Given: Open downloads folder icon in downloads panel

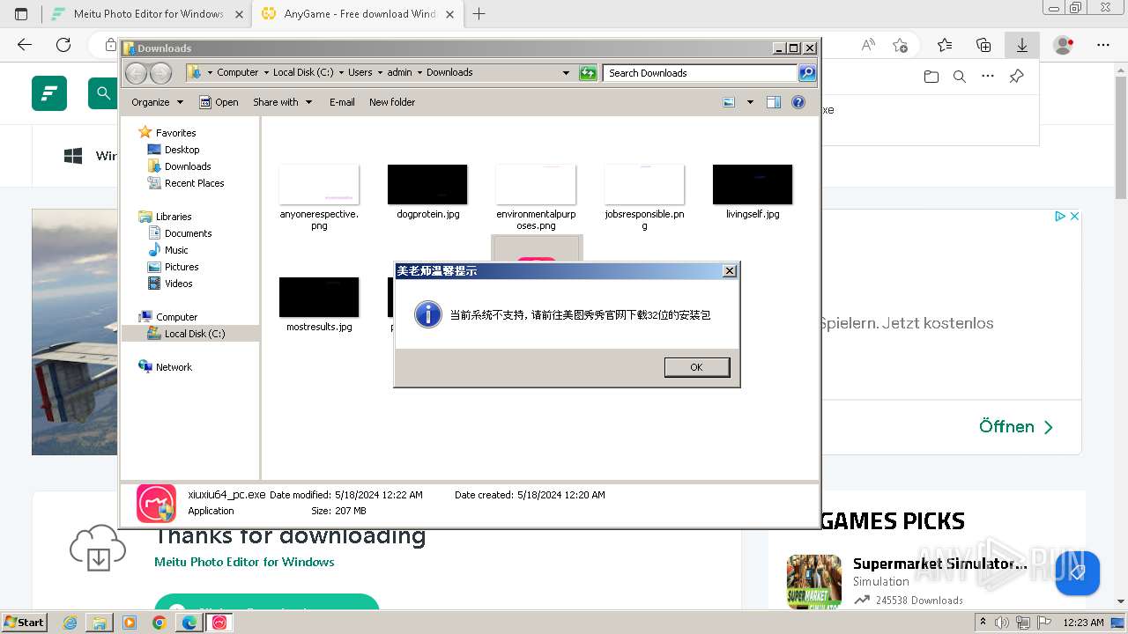Looking at the screenshot, I should 931,77.
